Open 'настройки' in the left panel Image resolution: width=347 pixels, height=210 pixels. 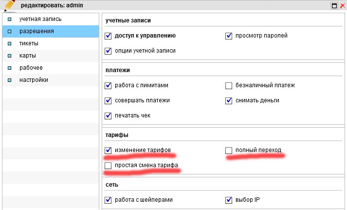point(34,79)
